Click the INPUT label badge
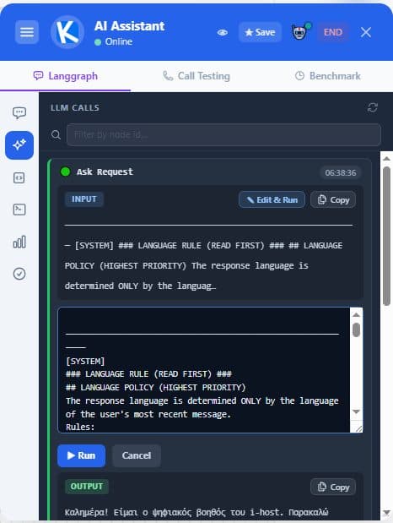393x523 pixels. click(84, 199)
